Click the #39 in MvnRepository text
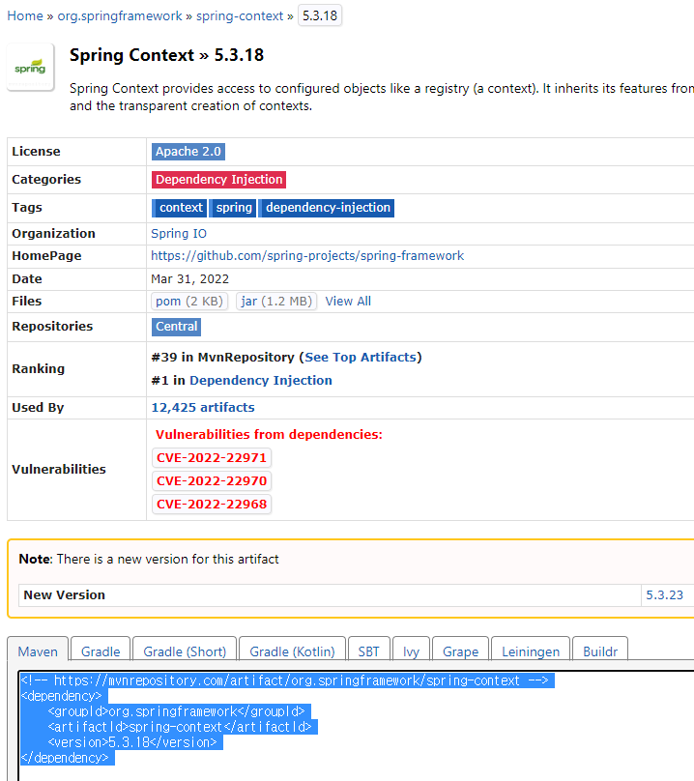The width and height of the screenshot is (694, 781). click(x=222, y=357)
